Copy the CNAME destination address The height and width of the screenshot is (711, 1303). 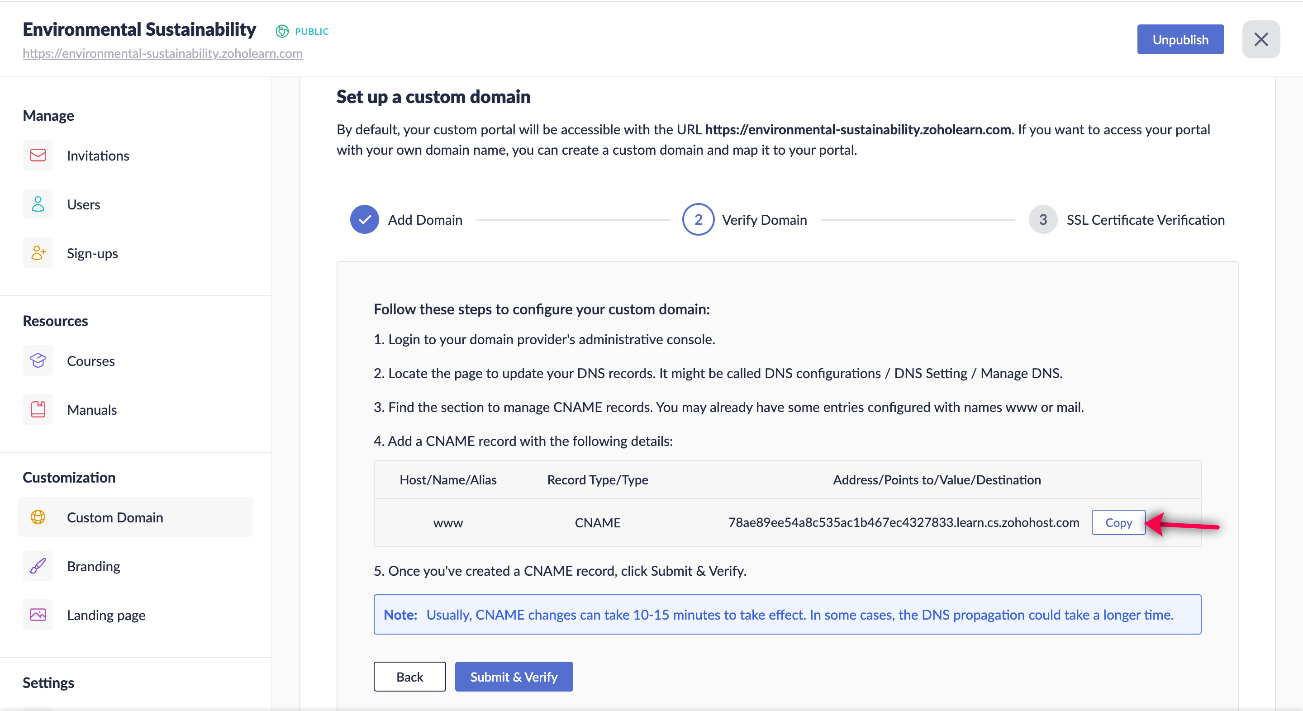pos(1118,522)
